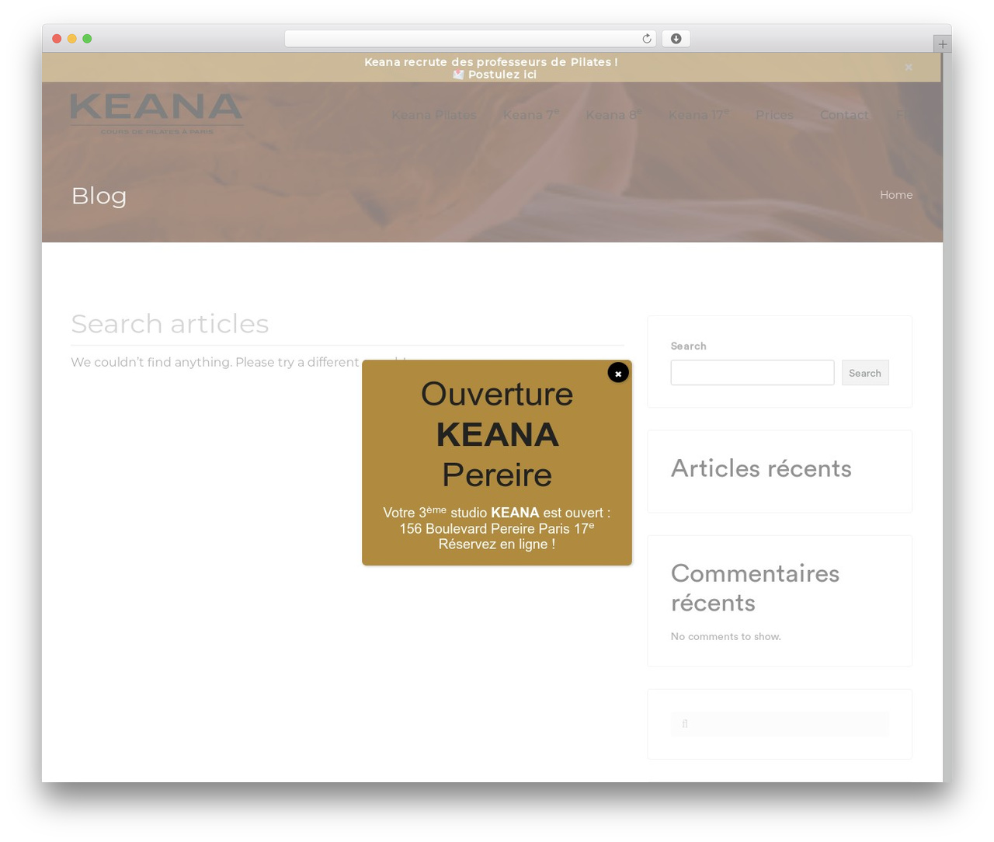The width and height of the screenshot is (994, 842).
Task: Click the Réservez en ligne text in the popup
Action: click(x=497, y=545)
